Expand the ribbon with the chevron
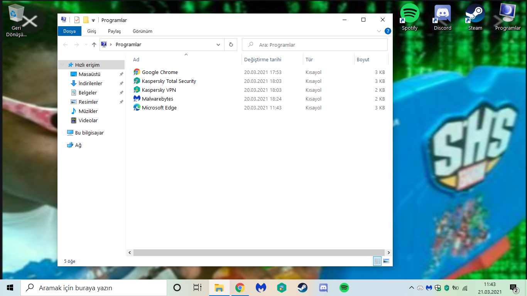The image size is (527, 296). pyautogui.click(x=379, y=31)
